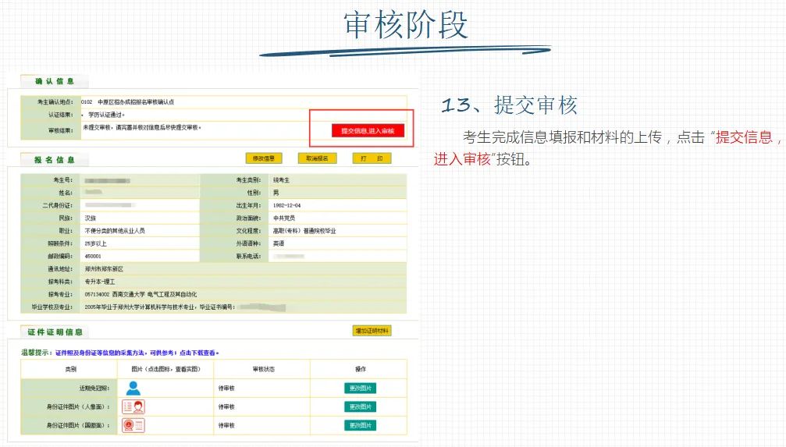
Task: View the 身份证件图片(国徽面) emblem-side icon
Action: click(133, 425)
